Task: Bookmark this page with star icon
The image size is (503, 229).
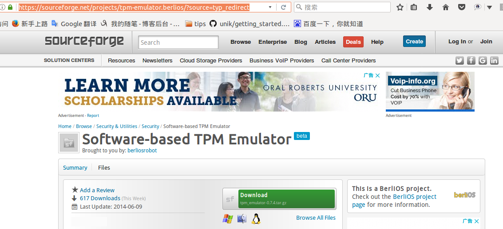Action: 400,7
